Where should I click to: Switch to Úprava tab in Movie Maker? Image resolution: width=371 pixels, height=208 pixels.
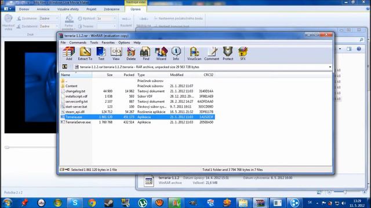(136, 9)
